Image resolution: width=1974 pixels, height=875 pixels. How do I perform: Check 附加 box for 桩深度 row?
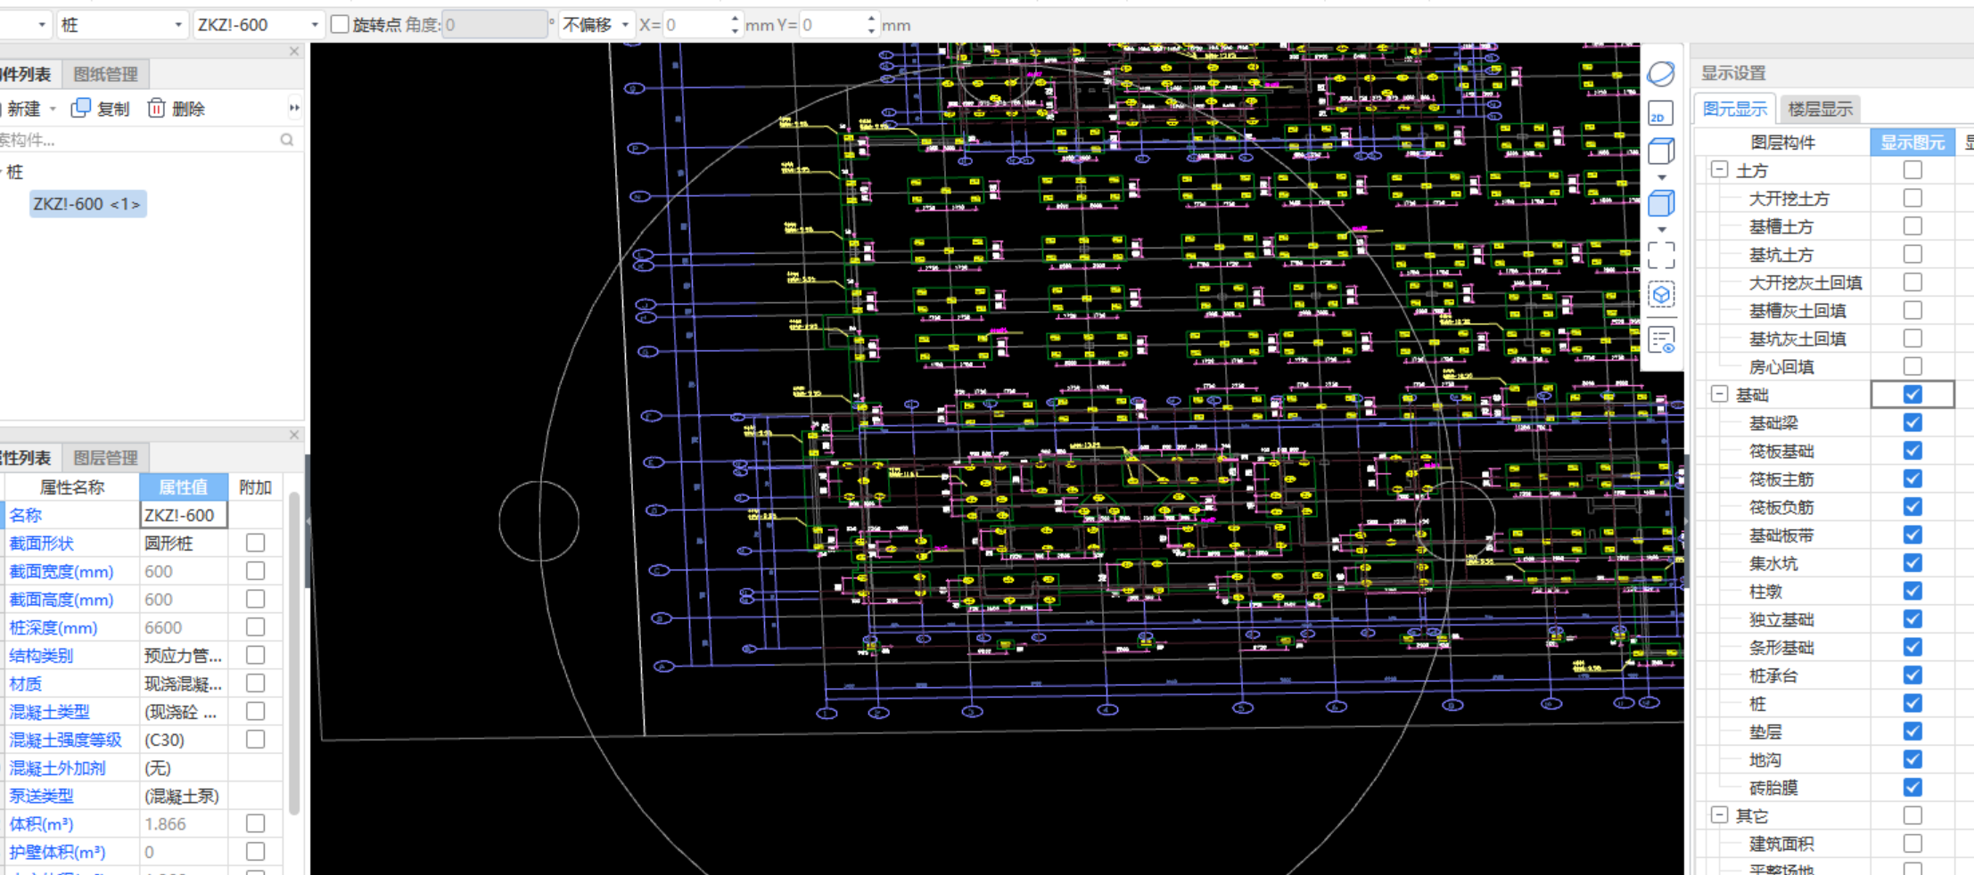(x=256, y=627)
